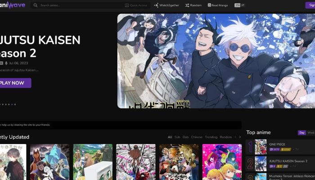
Task: Click the search magnifier icon
Action: pos(36,5)
